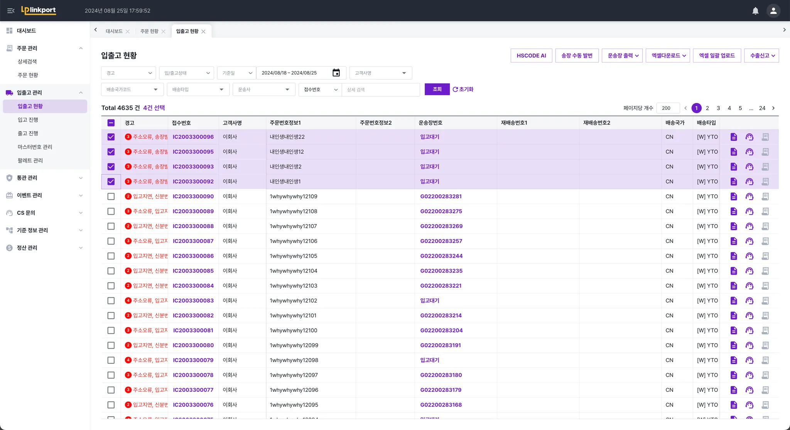Click CS headset icon for IC2003300090
The image size is (790, 430).
(749, 196)
